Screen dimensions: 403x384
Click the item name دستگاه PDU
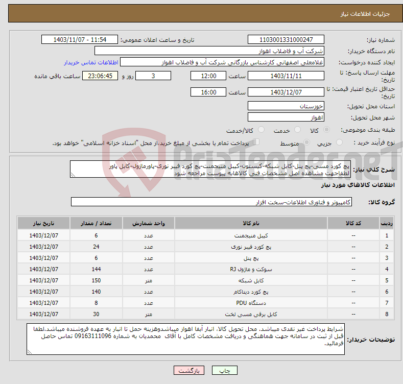[x=251, y=303]
